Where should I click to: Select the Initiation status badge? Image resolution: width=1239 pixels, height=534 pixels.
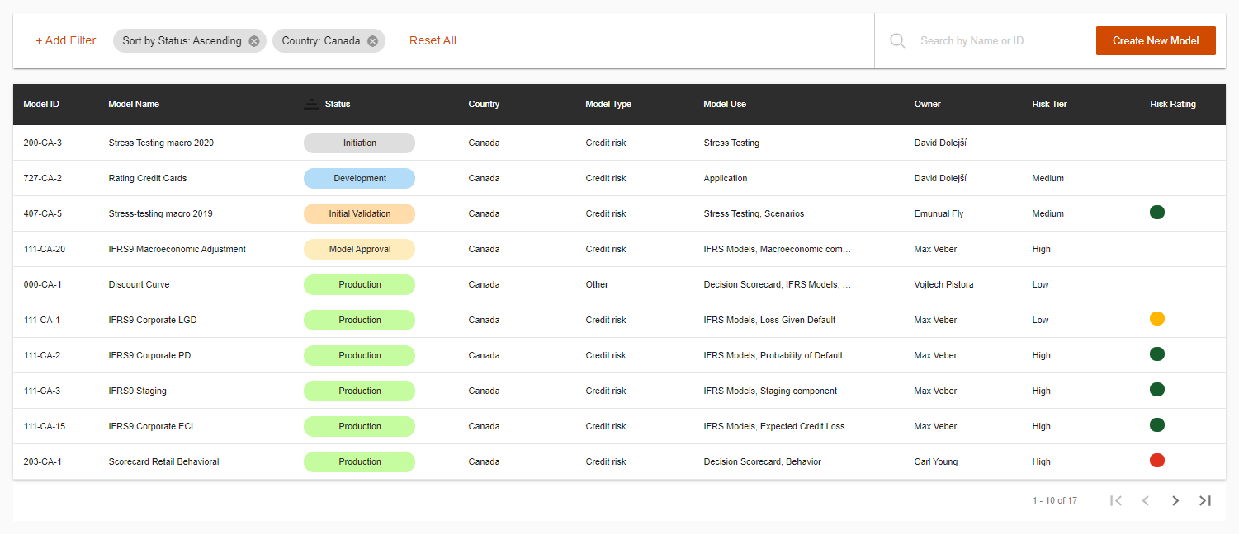tap(359, 143)
